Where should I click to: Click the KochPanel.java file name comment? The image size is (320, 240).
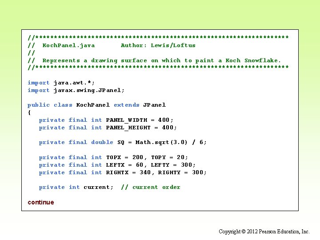(68, 45)
